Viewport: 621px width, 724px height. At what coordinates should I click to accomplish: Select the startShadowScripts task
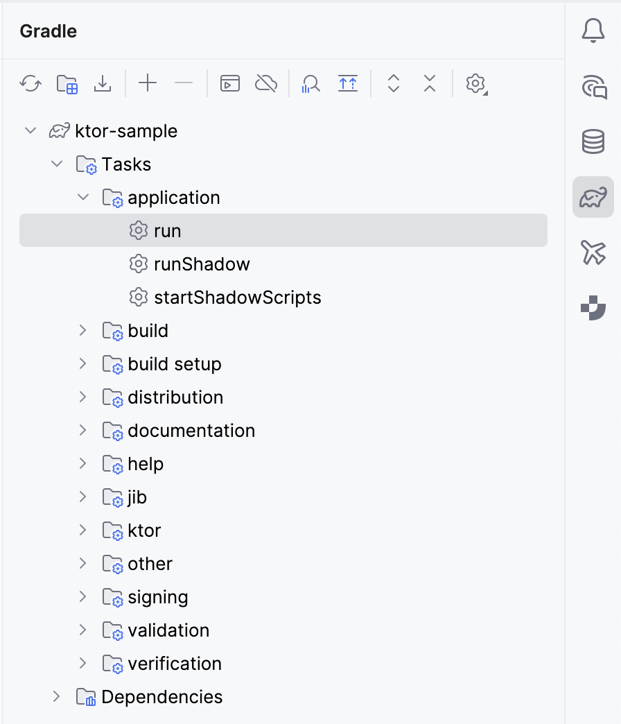click(224, 297)
